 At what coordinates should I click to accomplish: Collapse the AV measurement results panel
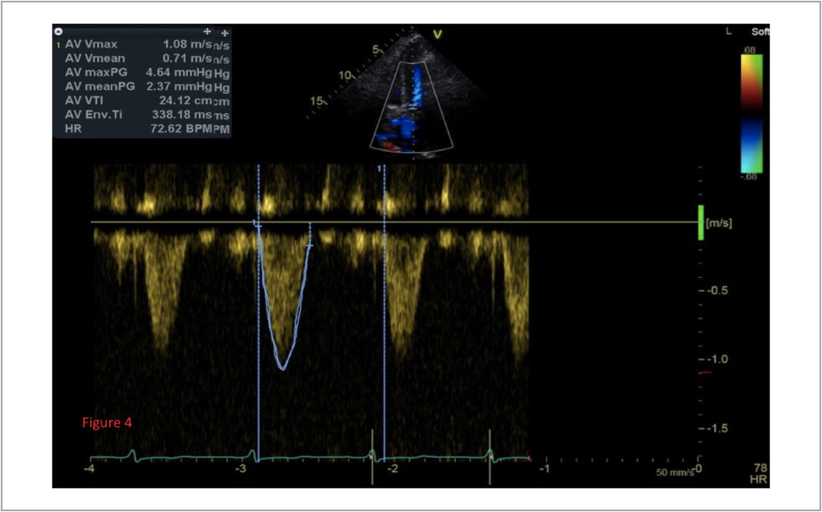click(59, 31)
